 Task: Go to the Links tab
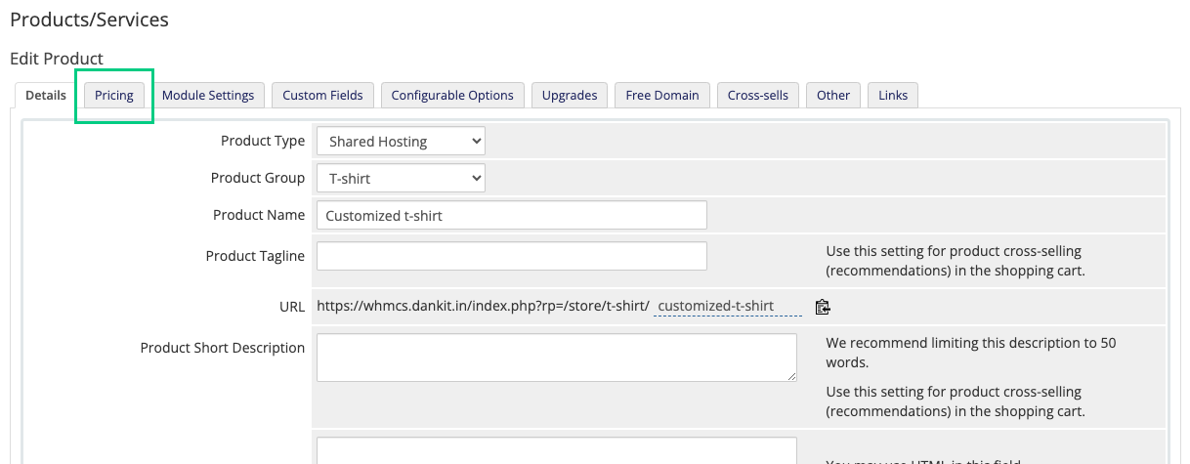tap(893, 95)
